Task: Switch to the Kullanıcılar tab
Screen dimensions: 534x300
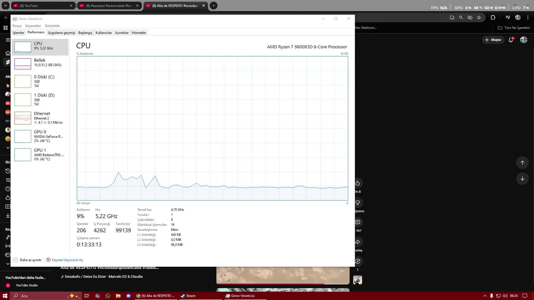Action: [x=103, y=32]
